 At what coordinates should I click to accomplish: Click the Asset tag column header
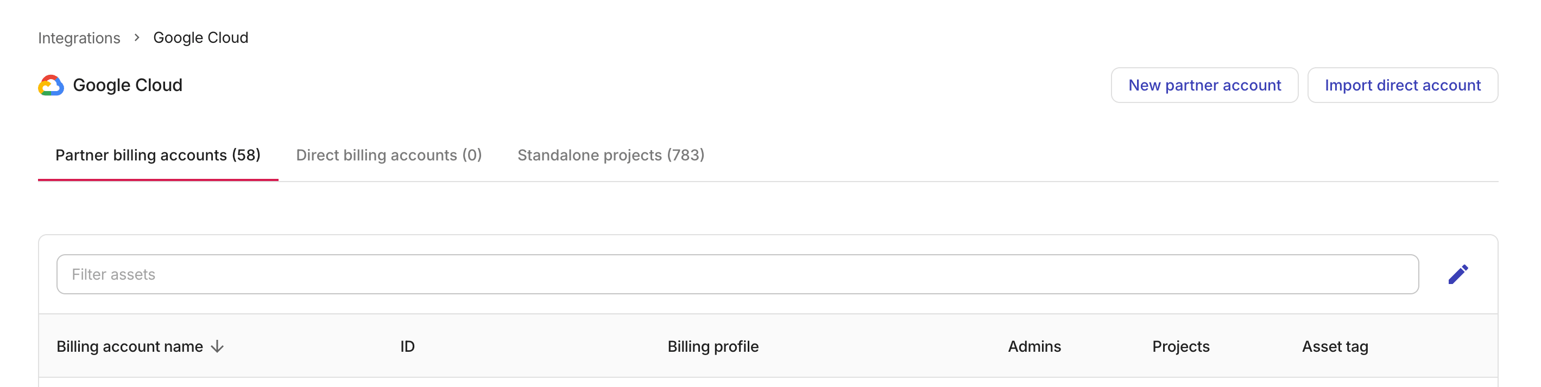click(x=1335, y=346)
